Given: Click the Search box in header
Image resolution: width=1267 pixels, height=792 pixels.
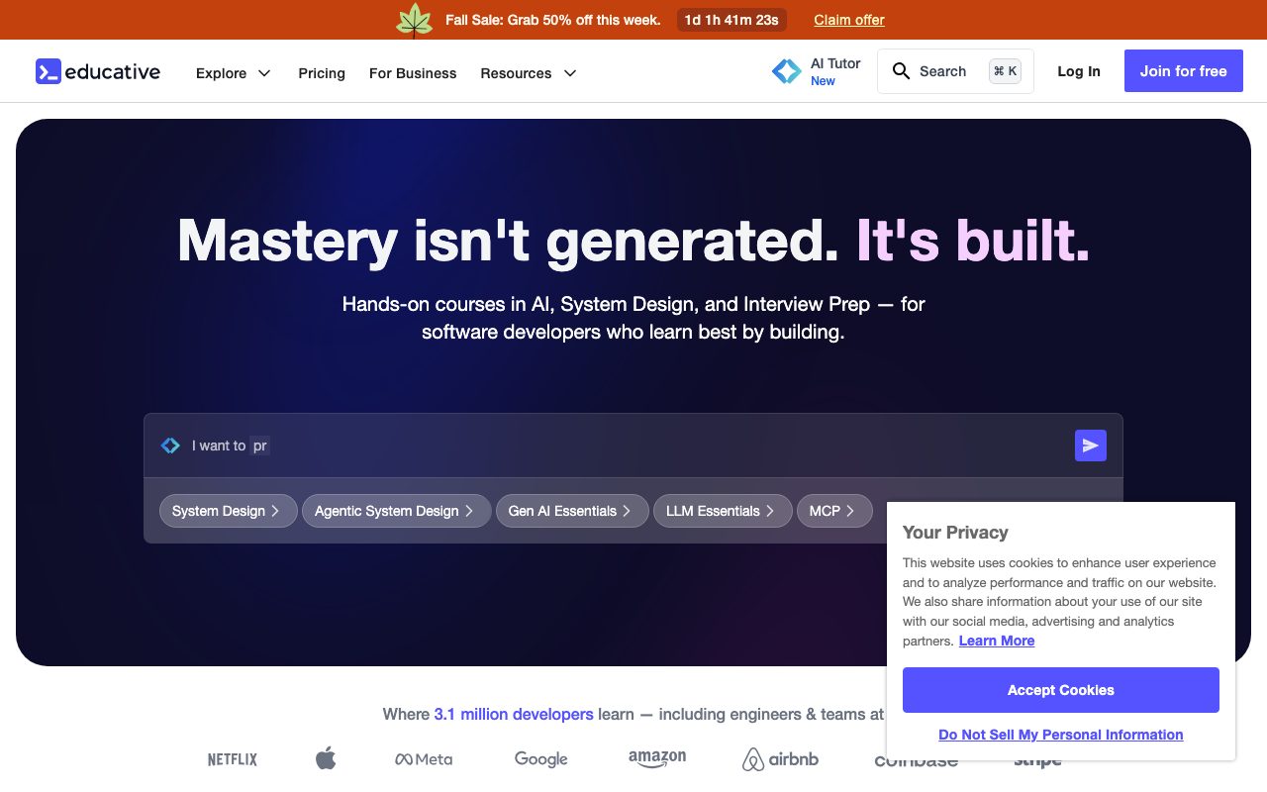Looking at the screenshot, I should coord(955,71).
